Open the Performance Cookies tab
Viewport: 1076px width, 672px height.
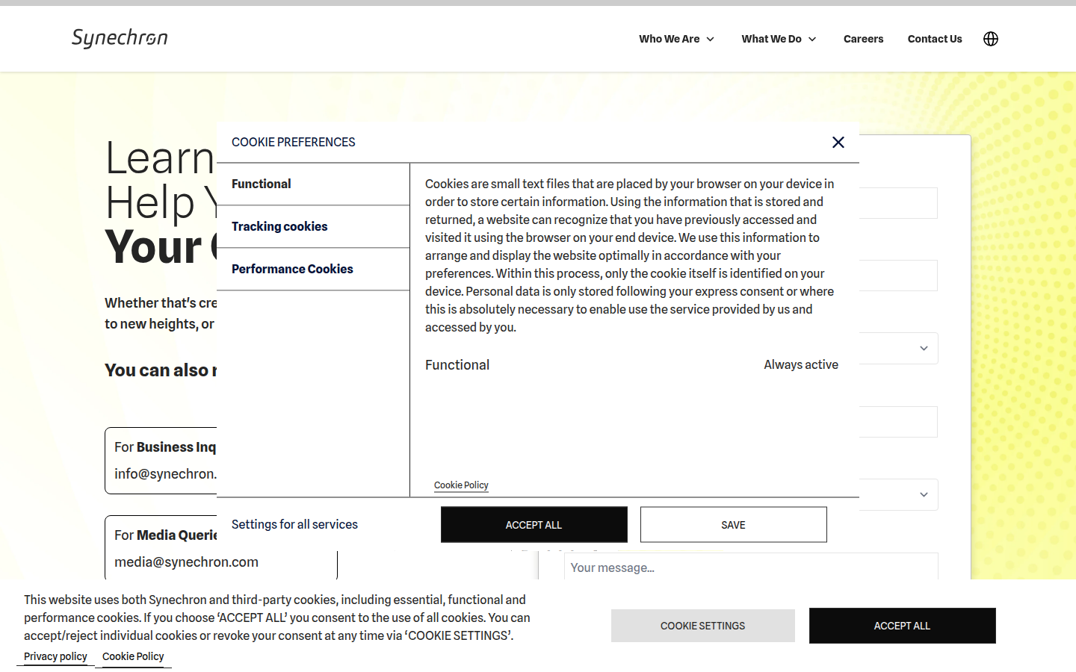292,269
